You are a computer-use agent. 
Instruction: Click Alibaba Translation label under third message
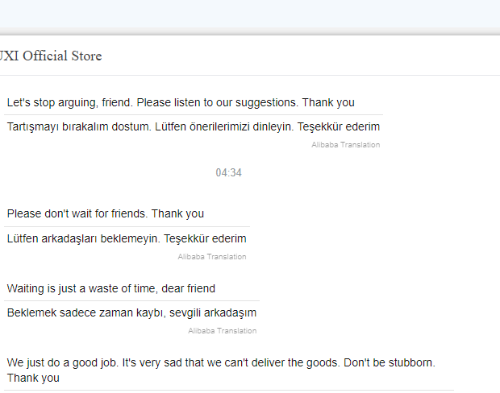point(223,331)
